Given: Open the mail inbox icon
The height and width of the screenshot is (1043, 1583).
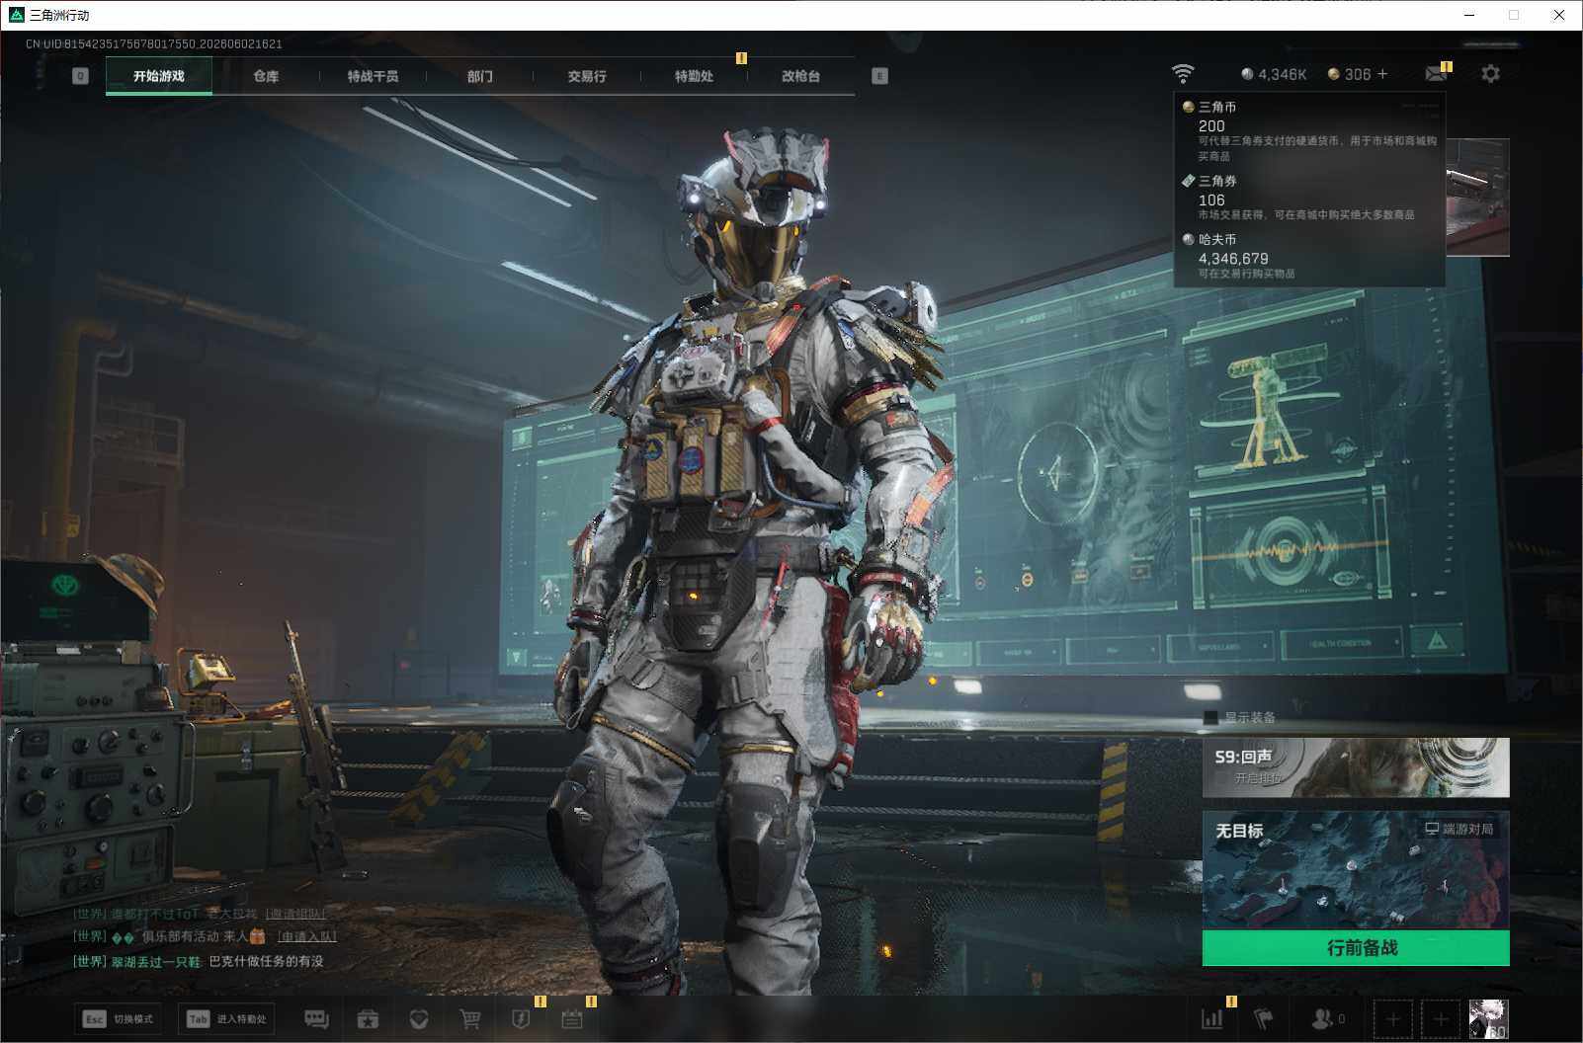Looking at the screenshot, I should pos(1437,73).
